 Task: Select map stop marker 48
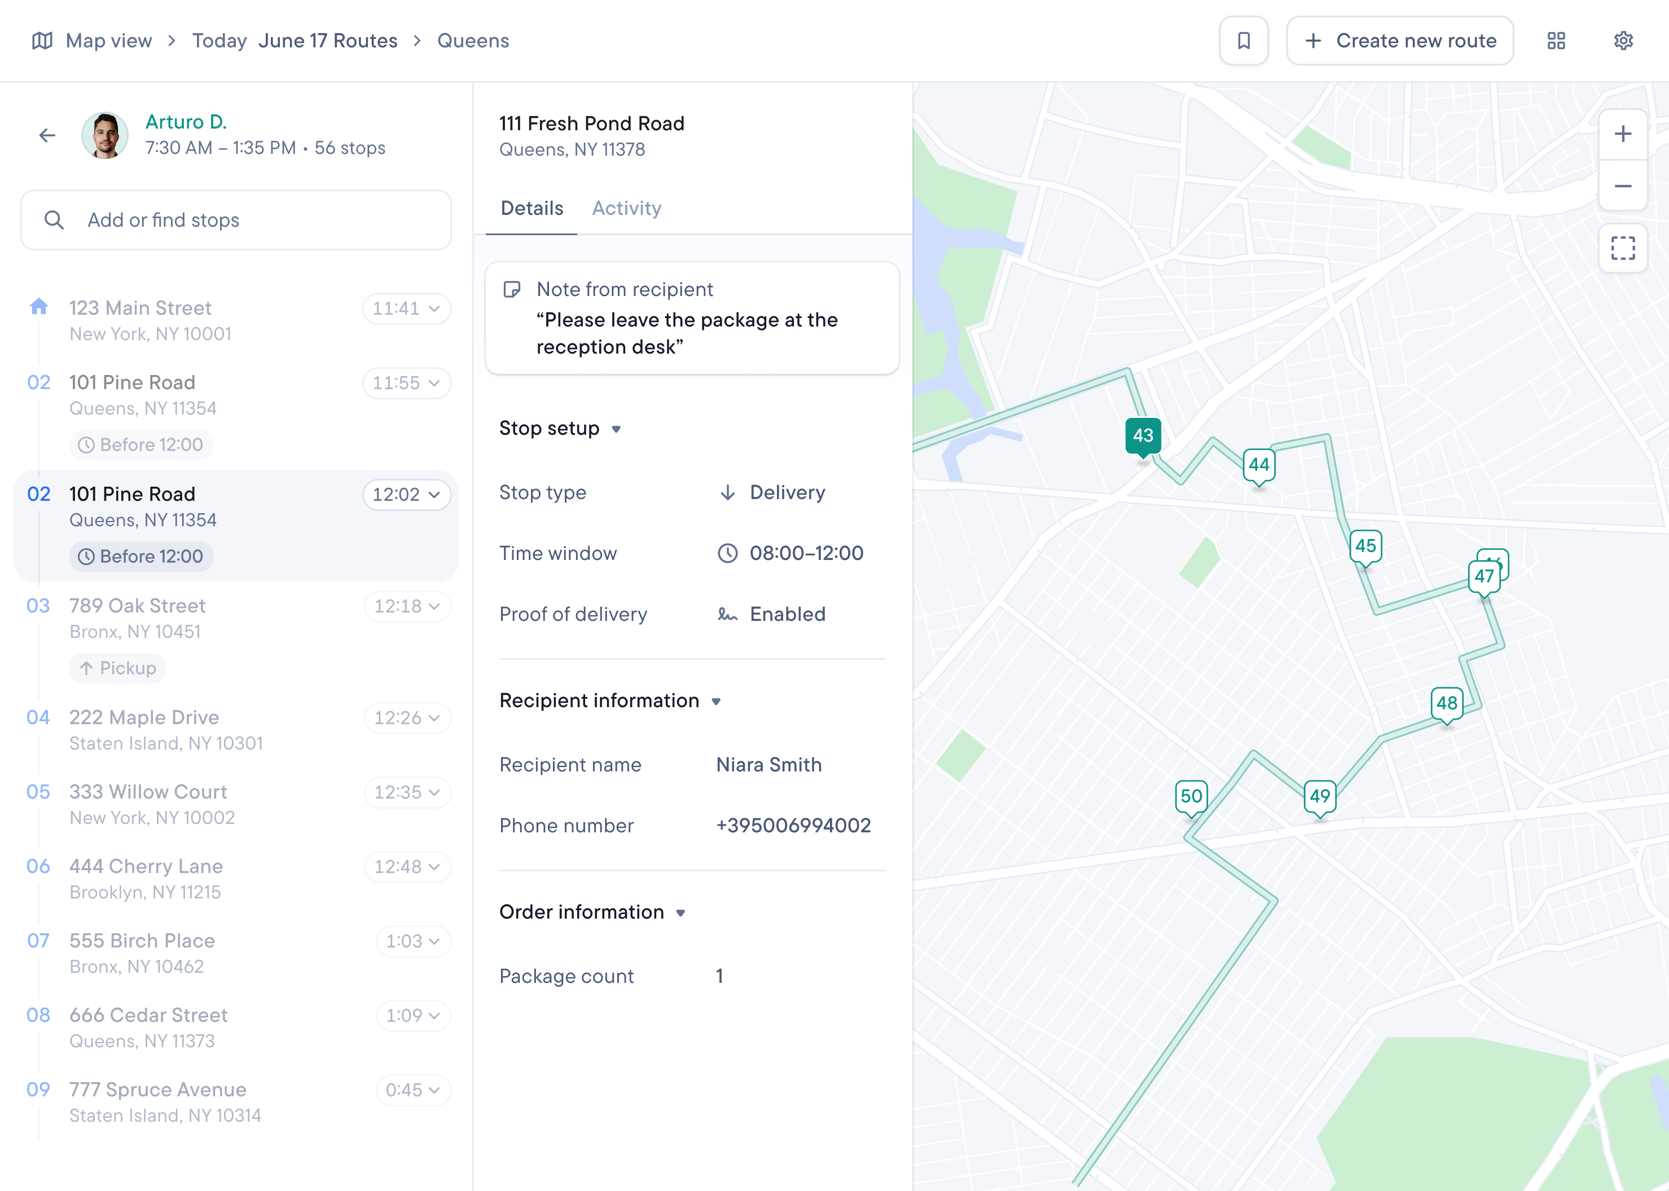[x=1447, y=705]
